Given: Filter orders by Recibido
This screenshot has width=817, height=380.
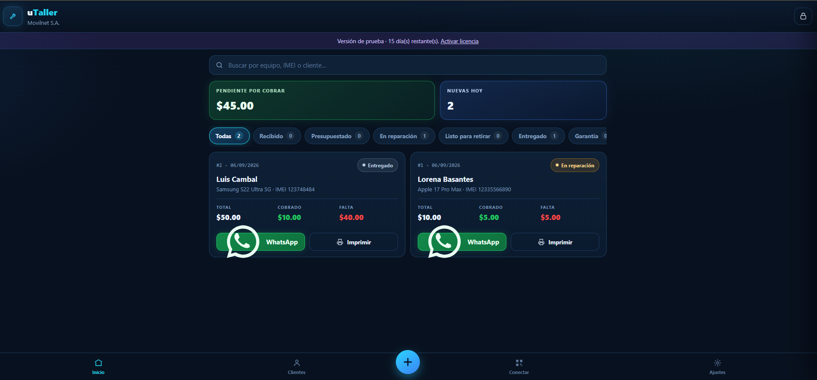Looking at the screenshot, I should coord(277,136).
